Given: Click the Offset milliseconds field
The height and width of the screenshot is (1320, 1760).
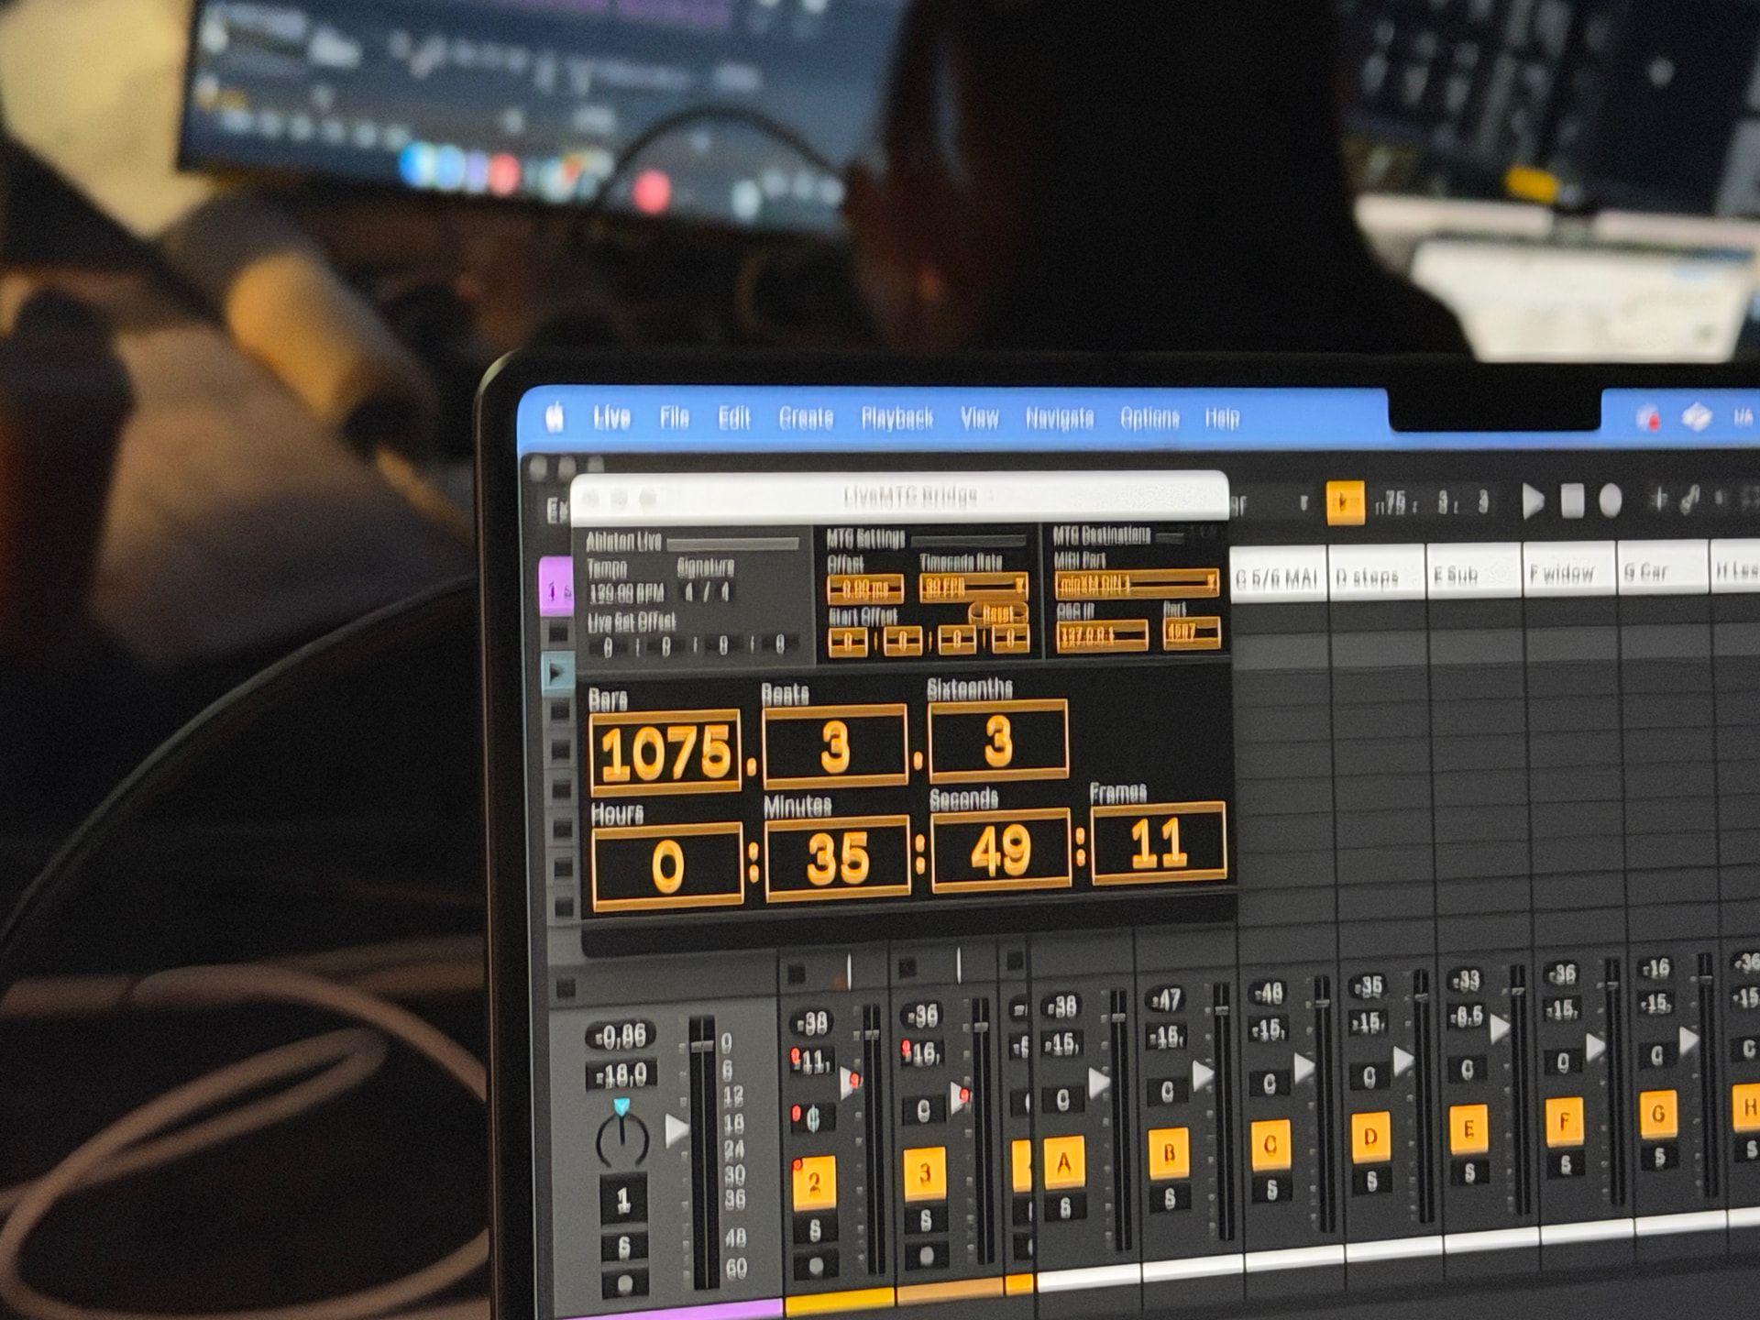Looking at the screenshot, I should 864,588.
